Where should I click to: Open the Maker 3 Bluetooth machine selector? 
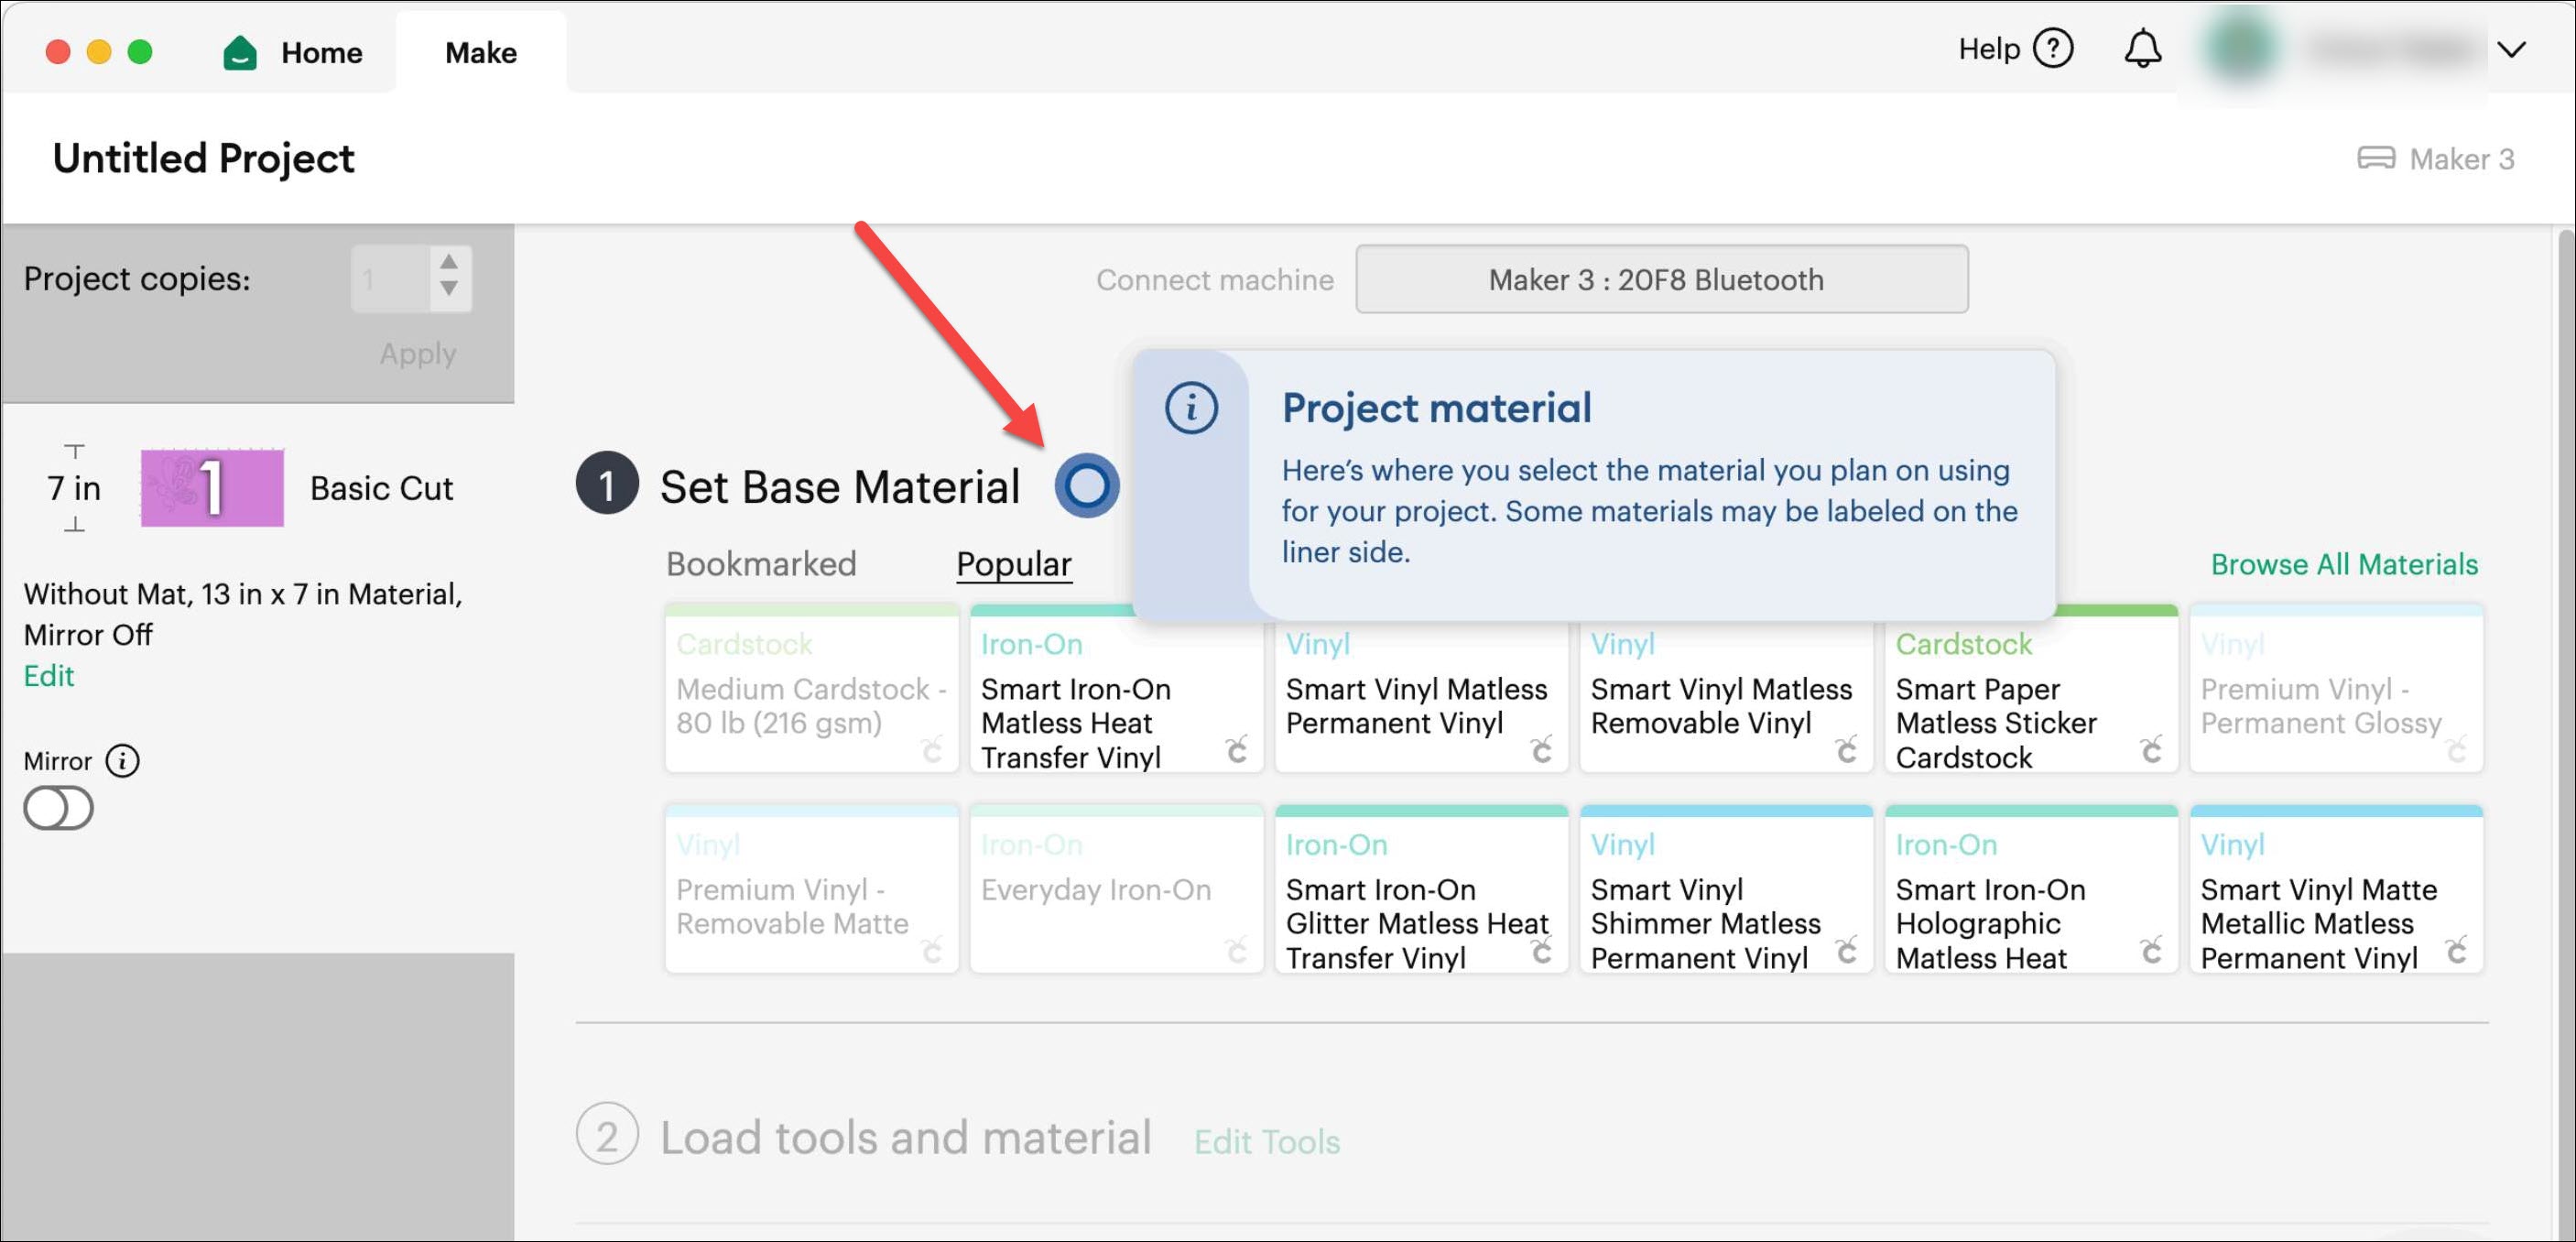pyautogui.click(x=1661, y=279)
